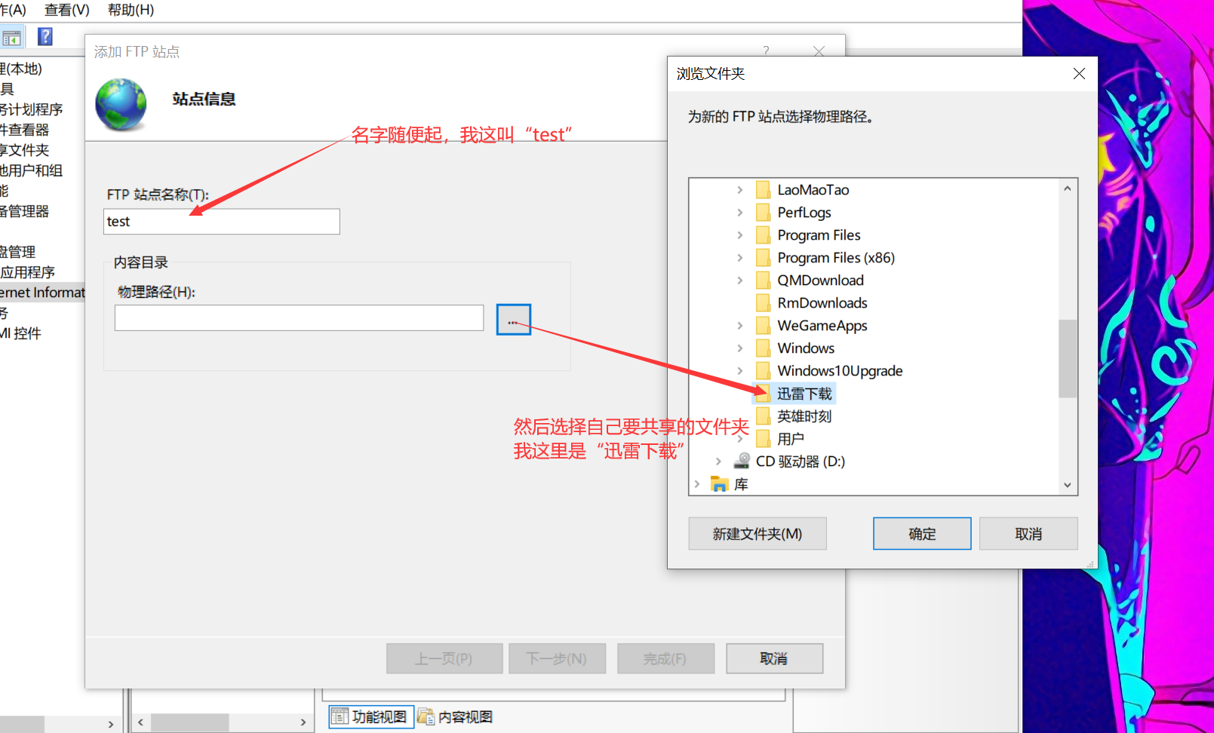Click 新建文件夹(M) button
This screenshot has height=733, width=1214.
758,534
